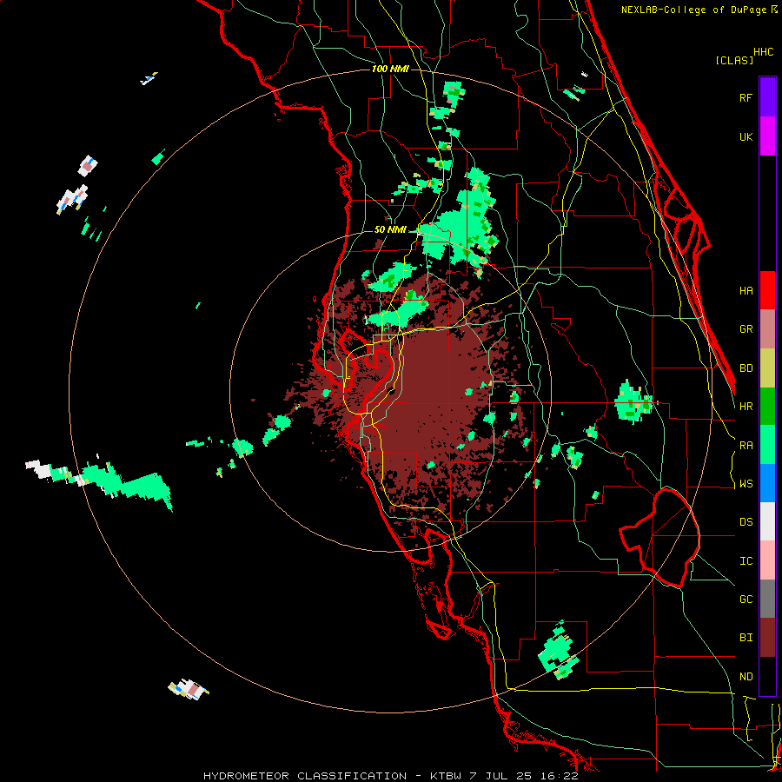Click the WS legend label

click(x=746, y=484)
